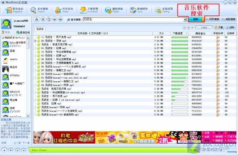238x156 pixels.
Task: Click the username jiamzem200 text
Action: tap(21, 21)
